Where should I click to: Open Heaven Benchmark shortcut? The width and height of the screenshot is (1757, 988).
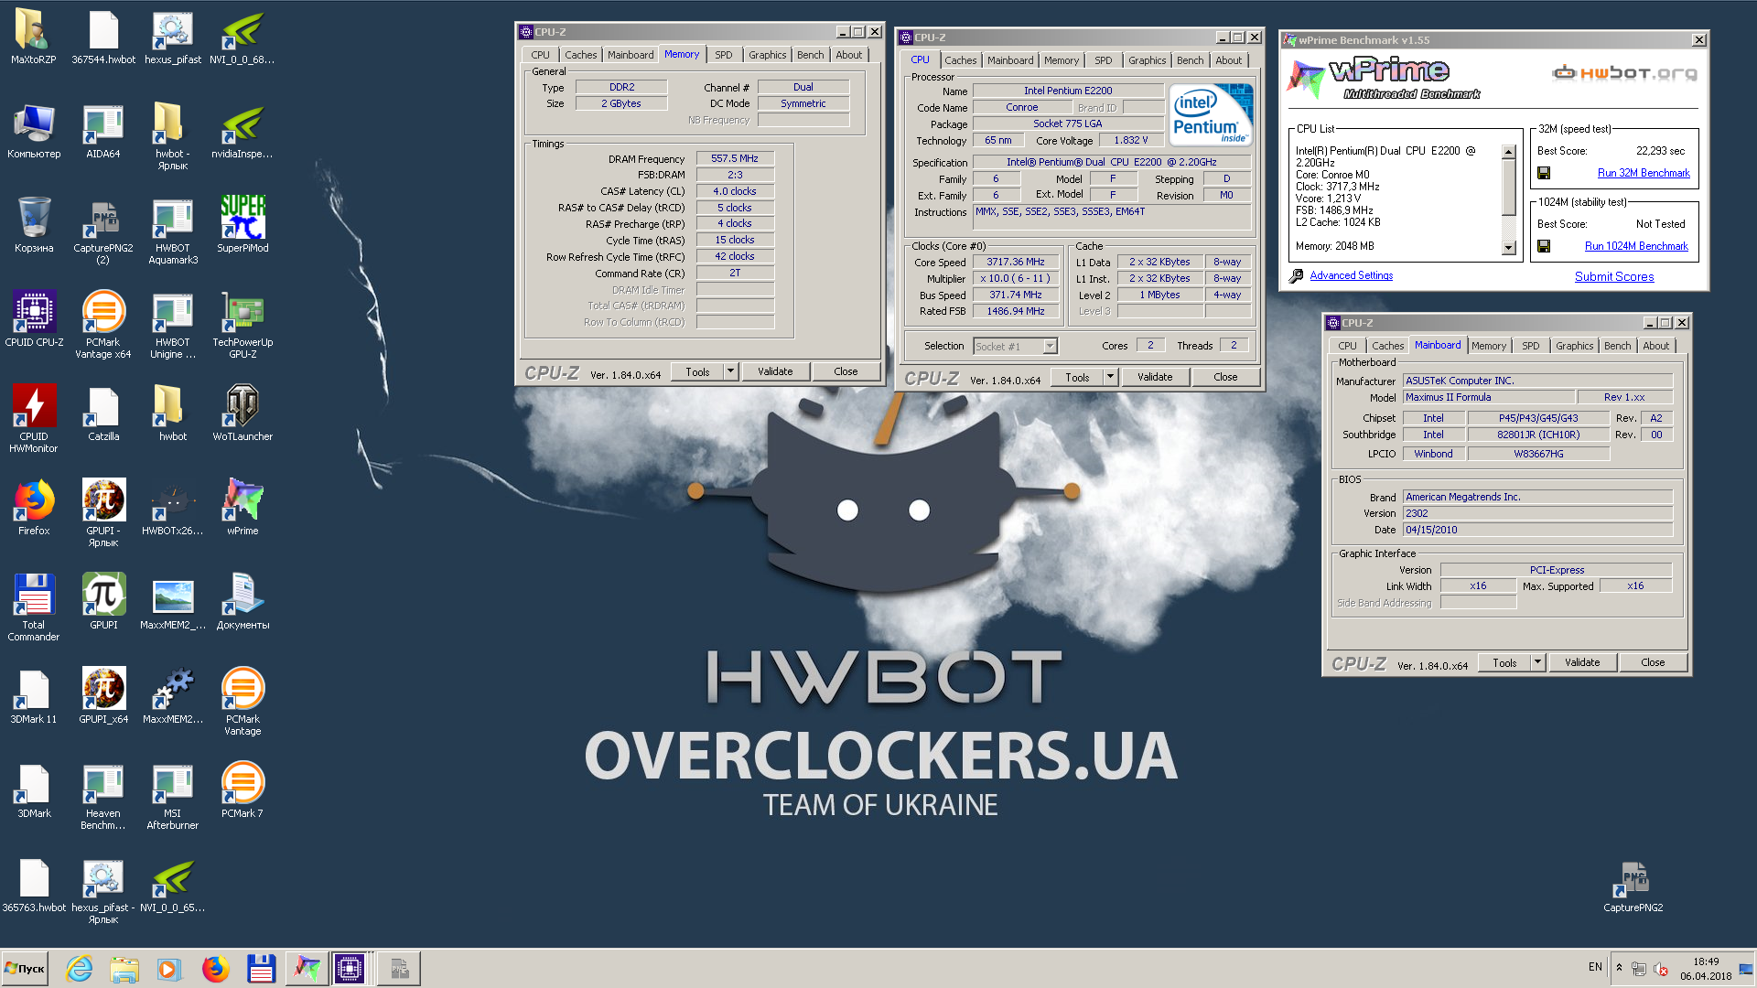tap(103, 797)
